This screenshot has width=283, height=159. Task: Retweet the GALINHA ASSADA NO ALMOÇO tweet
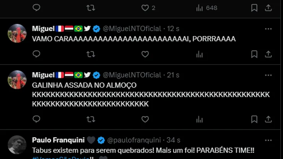[91, 119]
